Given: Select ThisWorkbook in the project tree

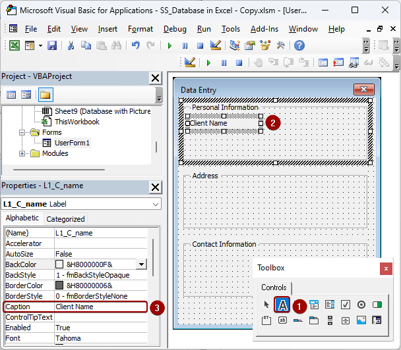Looking at the screenshot, I should tap(77, 122).
